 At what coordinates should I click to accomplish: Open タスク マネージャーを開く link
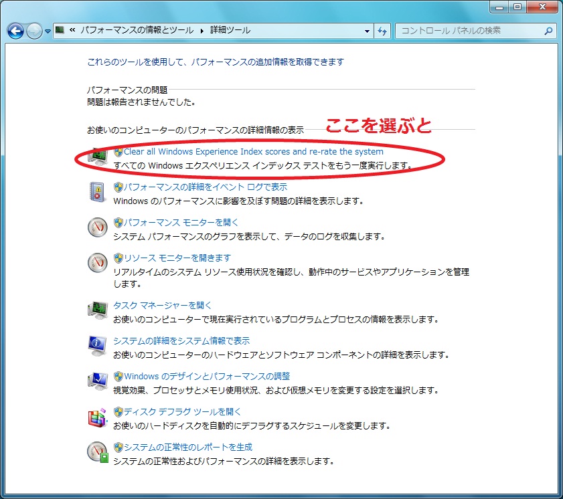(163, 305)
